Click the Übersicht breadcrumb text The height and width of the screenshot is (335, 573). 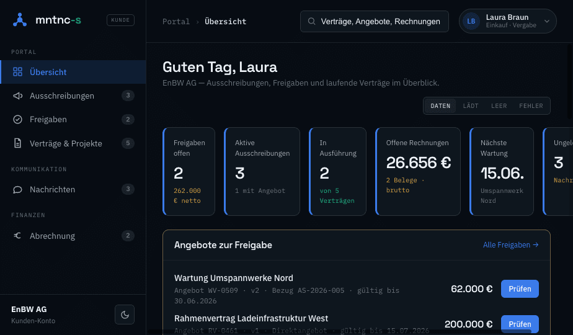(x=226, y=21)
